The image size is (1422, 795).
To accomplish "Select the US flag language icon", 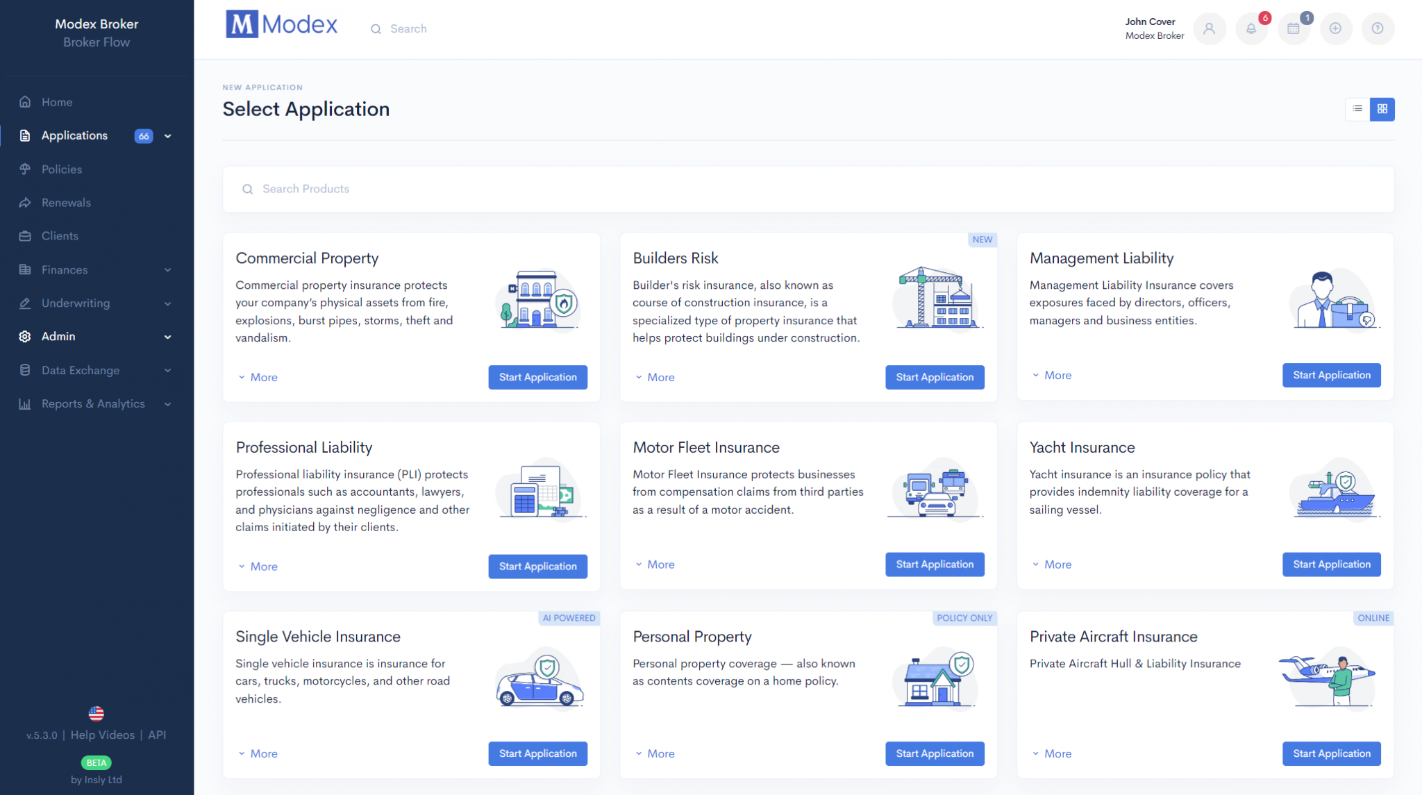I will click(97, 713).
